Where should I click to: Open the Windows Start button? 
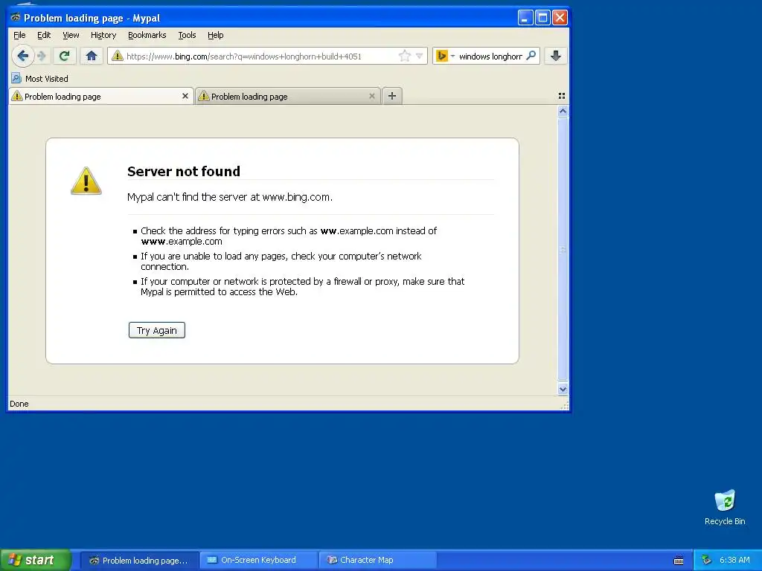pos(36,560)
